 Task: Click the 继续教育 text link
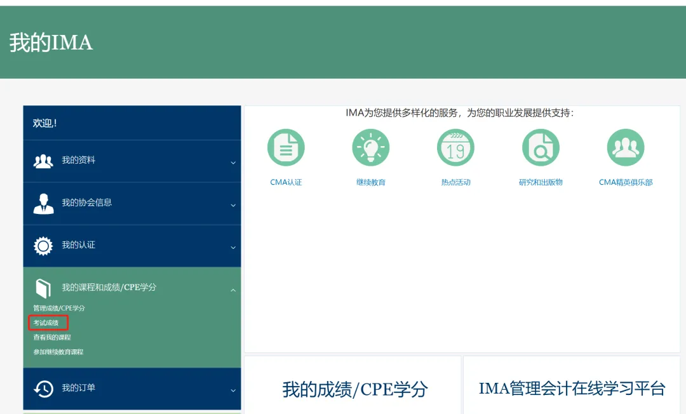[371, 182]
